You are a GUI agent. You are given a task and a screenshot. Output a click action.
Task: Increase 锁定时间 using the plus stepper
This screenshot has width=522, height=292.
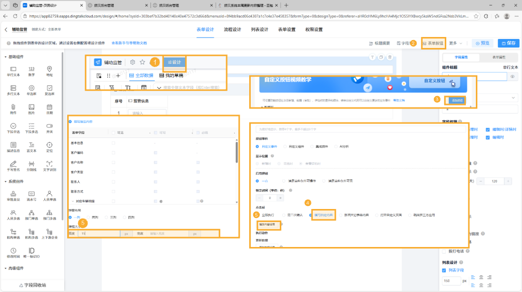pyautogui.click(x=280, y=197)
